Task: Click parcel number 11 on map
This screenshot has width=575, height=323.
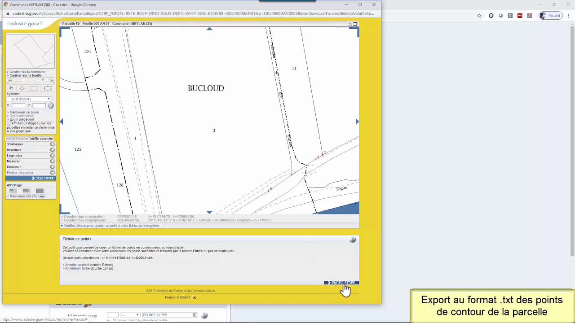Action: point(294,69)
